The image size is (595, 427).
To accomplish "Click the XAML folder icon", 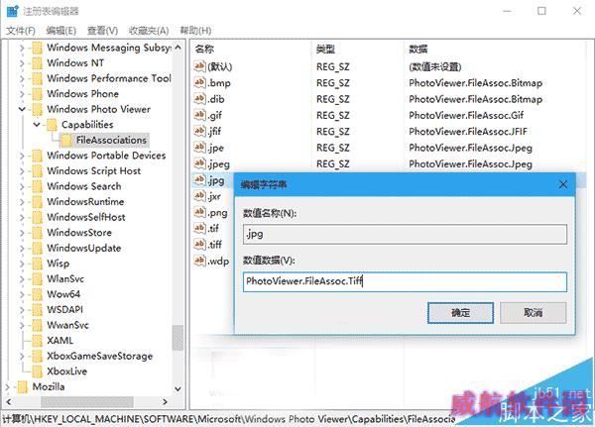I will (38, 341).
